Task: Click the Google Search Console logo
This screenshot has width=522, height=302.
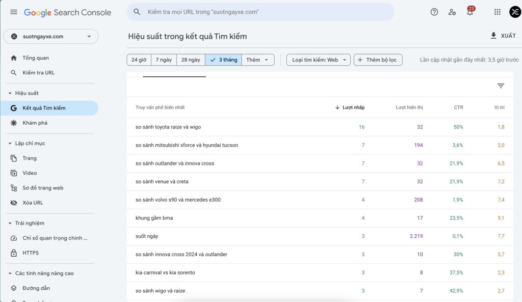Action: click(x=68, y=12)
